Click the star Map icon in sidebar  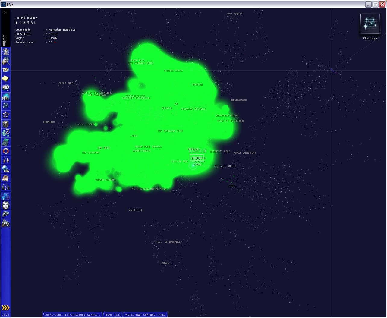(5, 106)
